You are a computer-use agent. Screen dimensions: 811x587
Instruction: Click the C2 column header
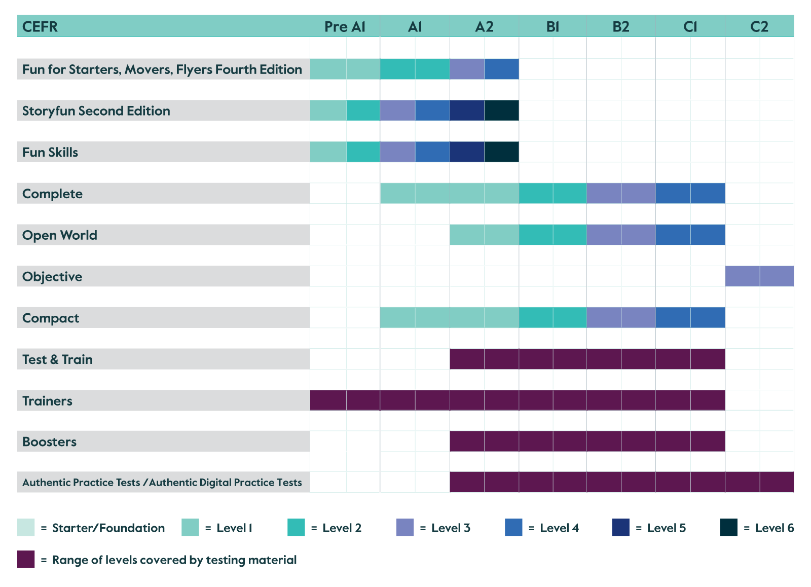759,26
